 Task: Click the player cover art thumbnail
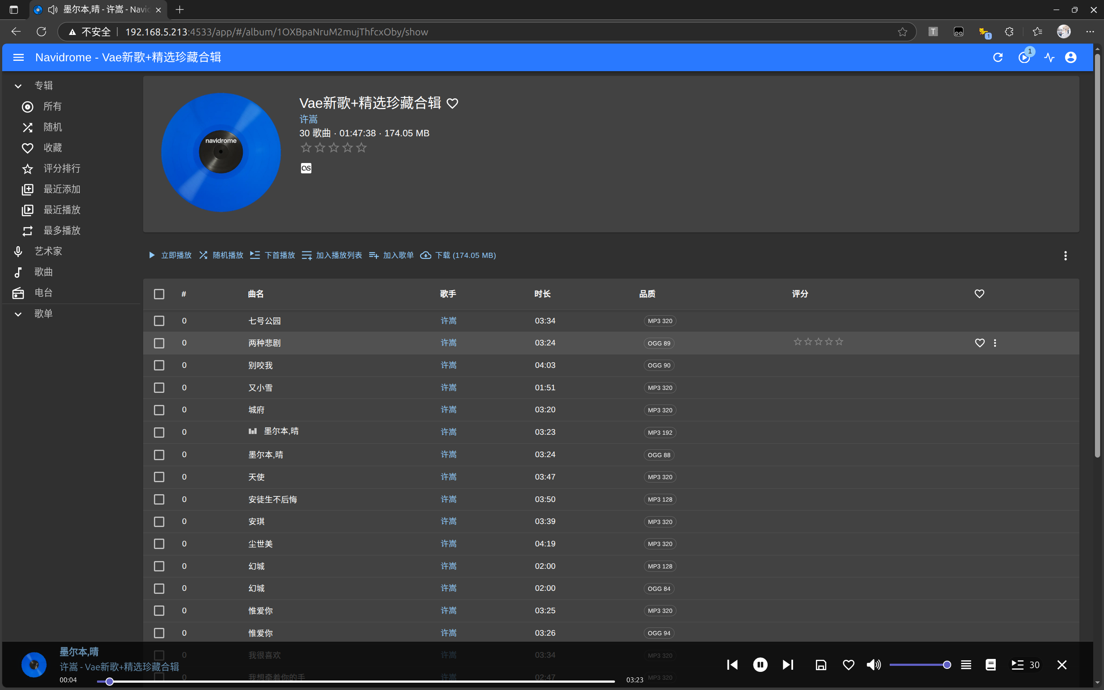click(x=34, y=665)
